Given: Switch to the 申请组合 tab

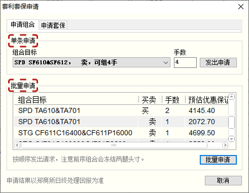Looking at the screenshot, I should point(23,25).
